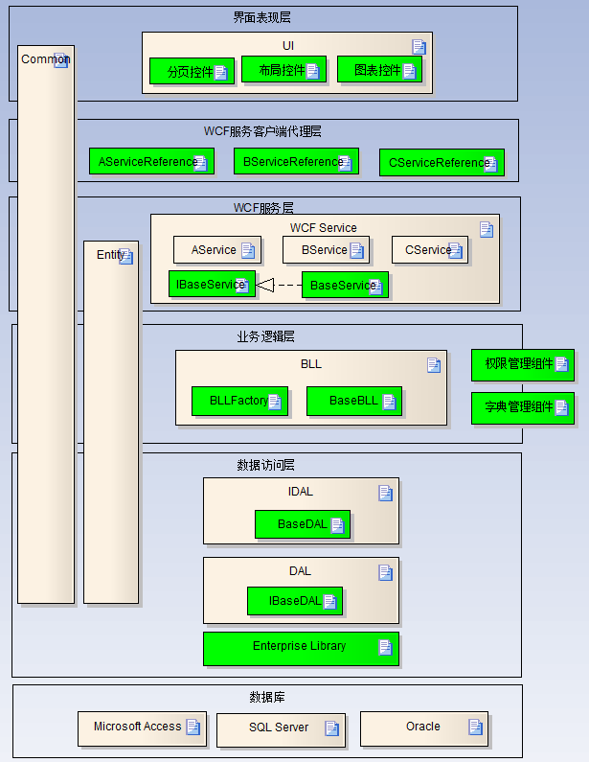Click the Microsoft Access text label

(137, 726)
